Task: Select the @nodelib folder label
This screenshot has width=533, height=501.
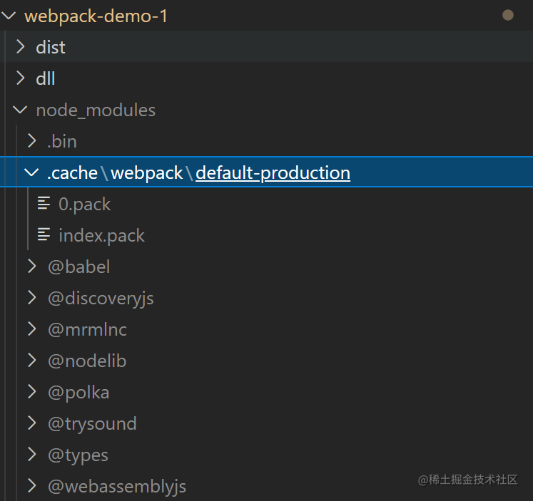Action: 87,361
